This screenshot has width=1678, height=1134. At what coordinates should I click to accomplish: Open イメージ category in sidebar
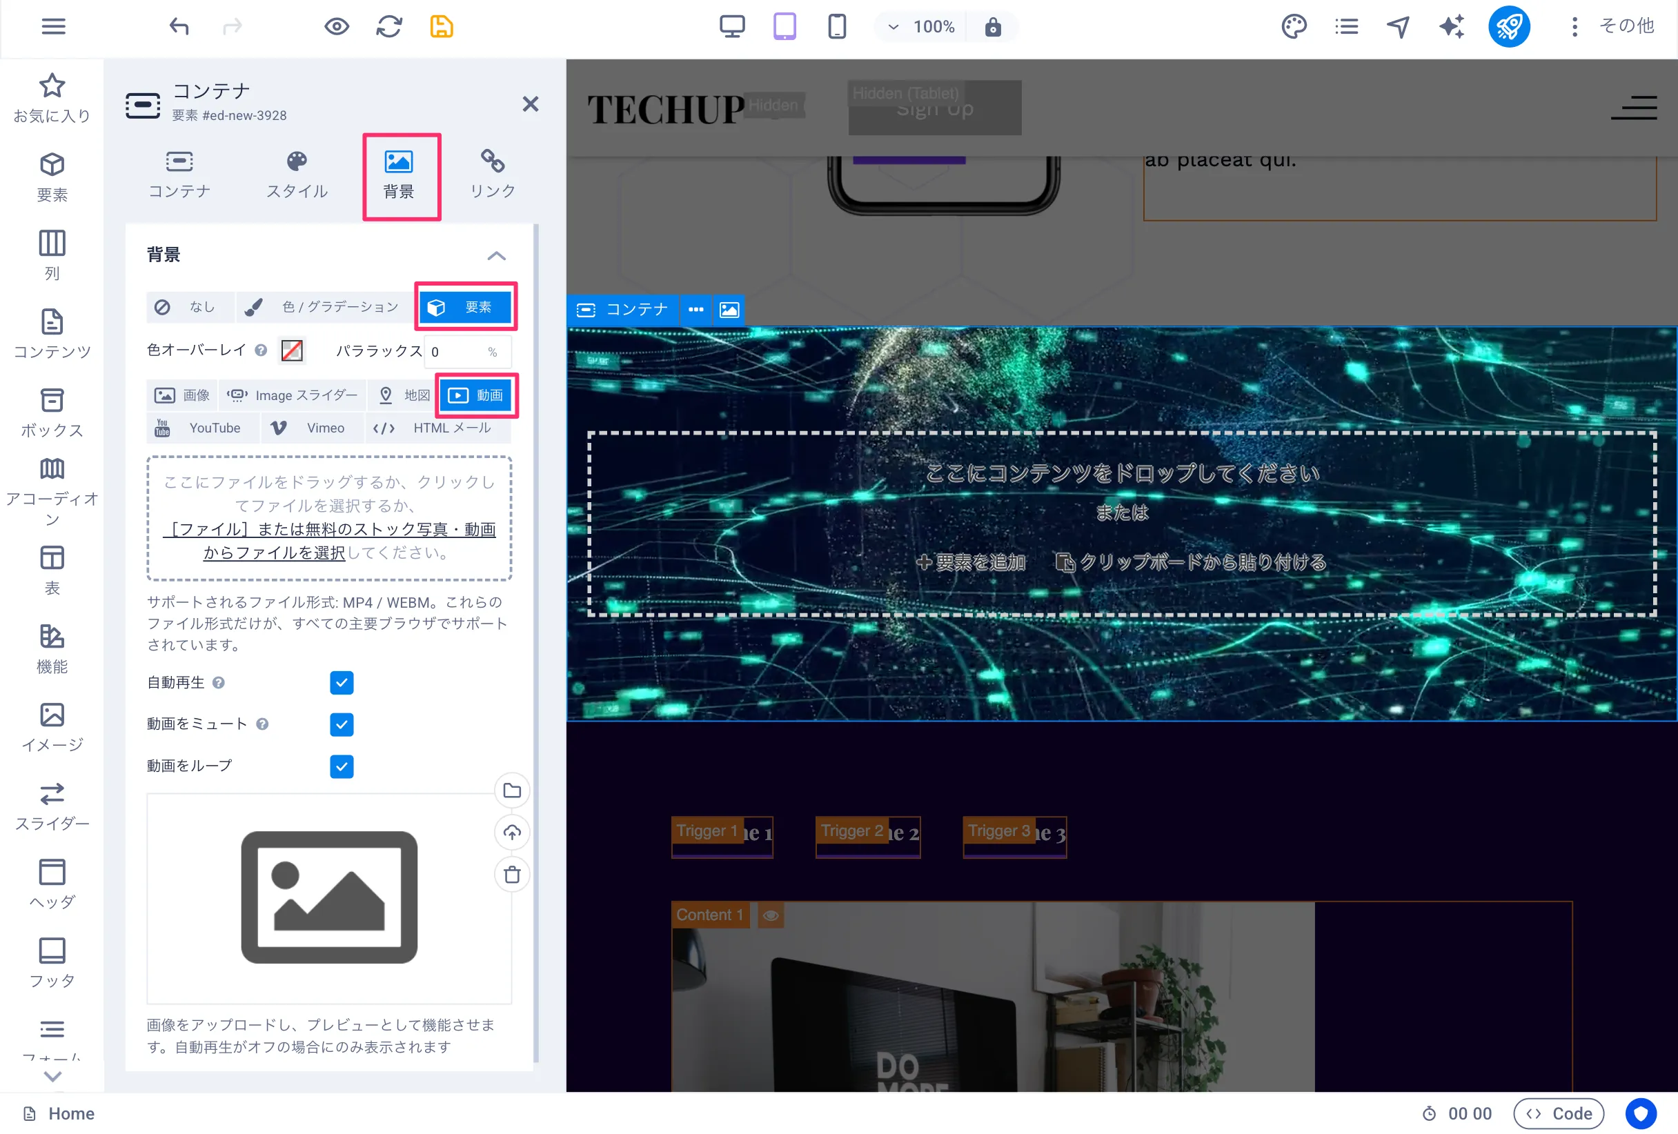[x=52, y=727]
